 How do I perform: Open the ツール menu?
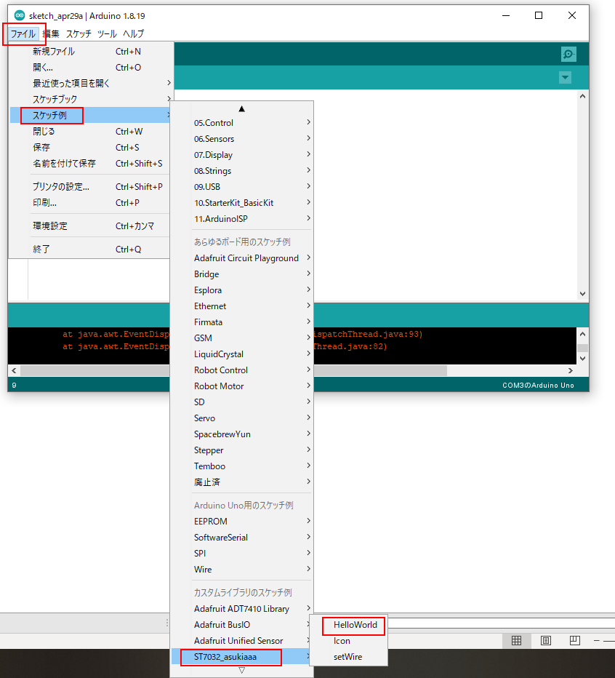point(107,33)
